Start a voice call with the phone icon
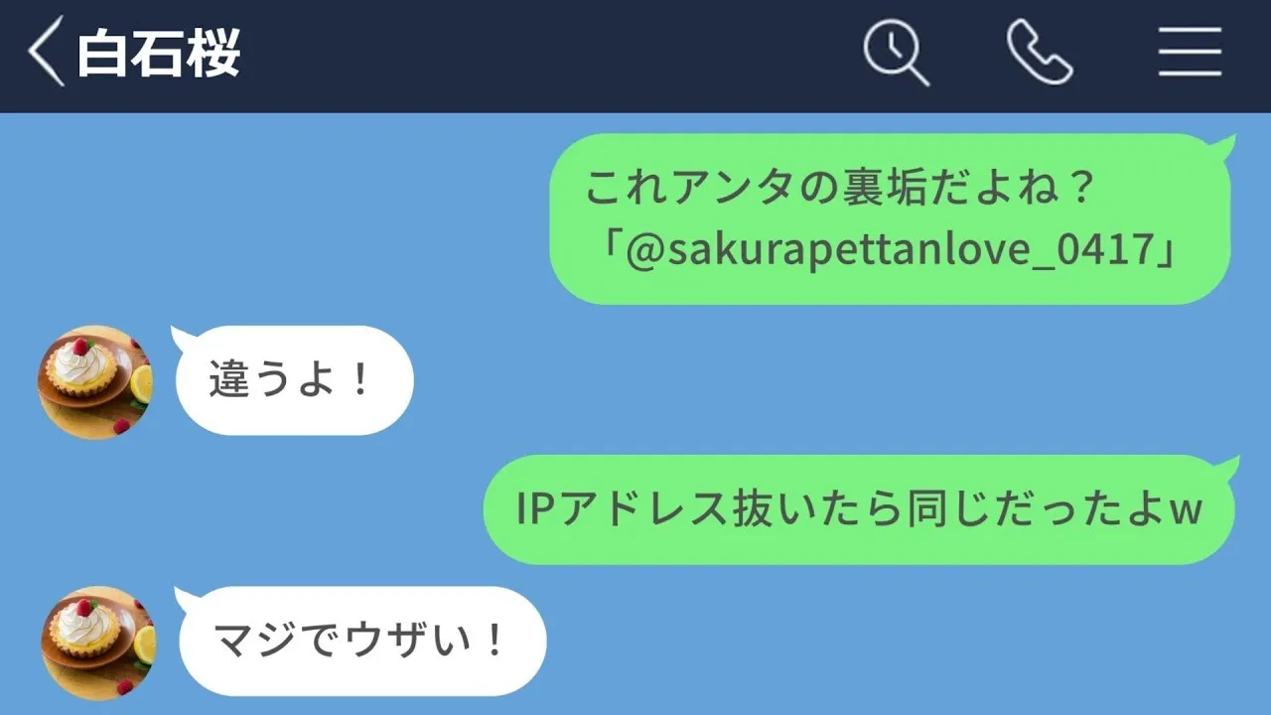 [1040, 53]
